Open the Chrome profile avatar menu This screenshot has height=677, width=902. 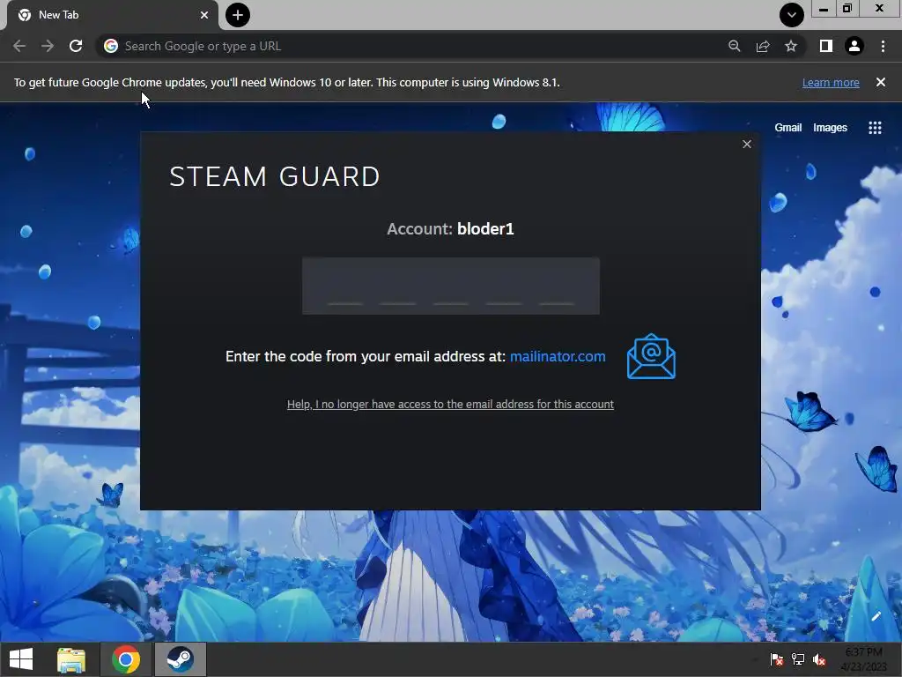[854, 46]
